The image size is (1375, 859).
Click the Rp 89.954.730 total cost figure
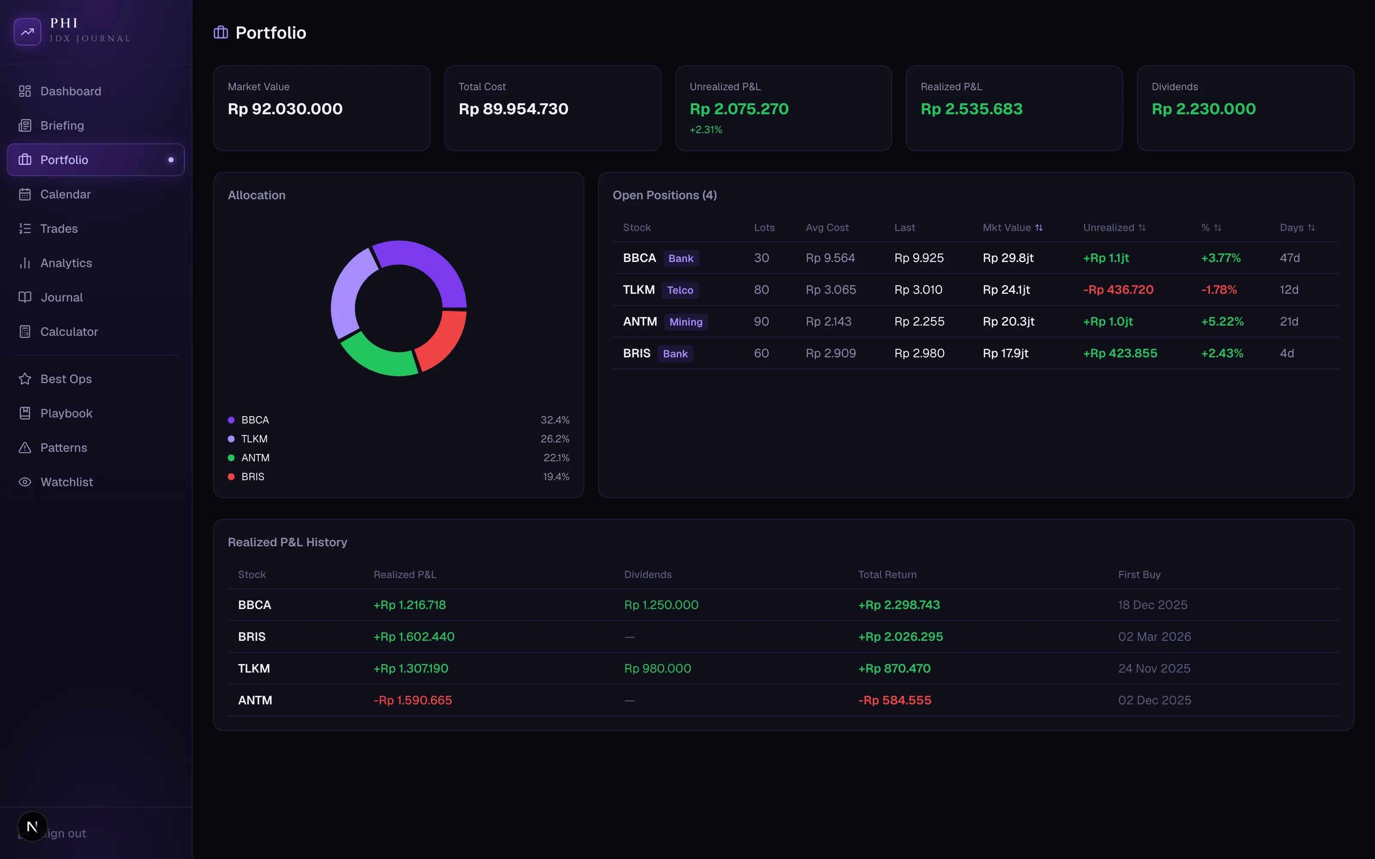(x=513, y=109)
